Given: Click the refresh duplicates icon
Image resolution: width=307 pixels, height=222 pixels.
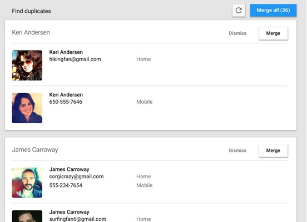Looking at the screenshot, I should (x=239, y=11).
